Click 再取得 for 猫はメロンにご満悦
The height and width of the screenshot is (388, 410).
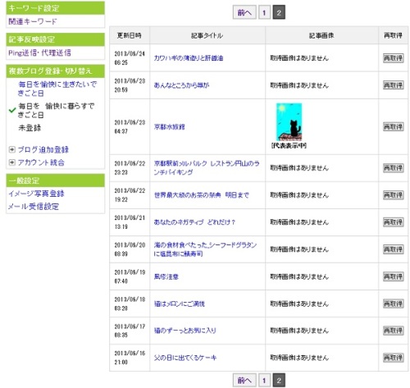pos(393,304)
